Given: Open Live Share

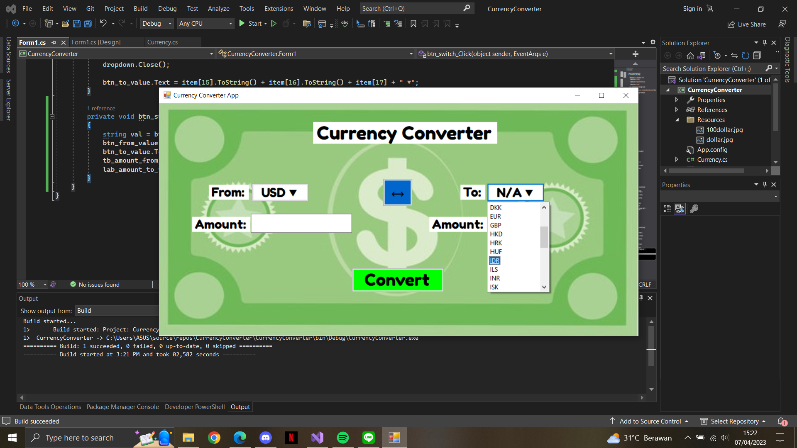Looking at the screenshot, I should click(x=746, y=24).
